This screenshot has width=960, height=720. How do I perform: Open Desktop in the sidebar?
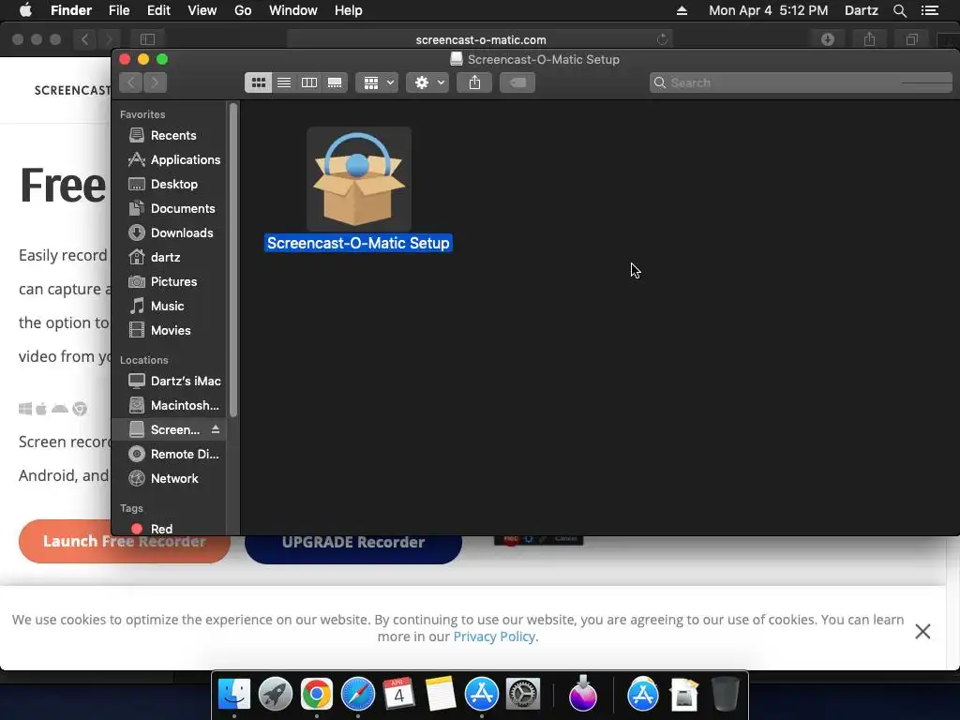coord(169,185)
